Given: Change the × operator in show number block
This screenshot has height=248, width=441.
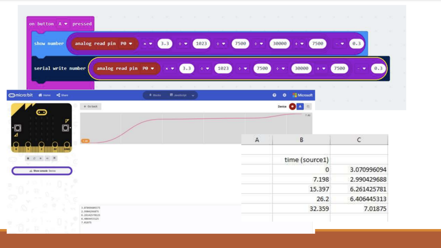Looking at the screenshot, I should pos(148,43).
